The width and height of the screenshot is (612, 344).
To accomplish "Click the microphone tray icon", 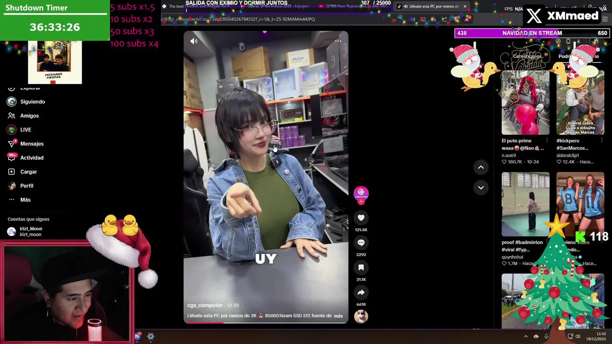I will pyautogui.click(x=546, y=336).
